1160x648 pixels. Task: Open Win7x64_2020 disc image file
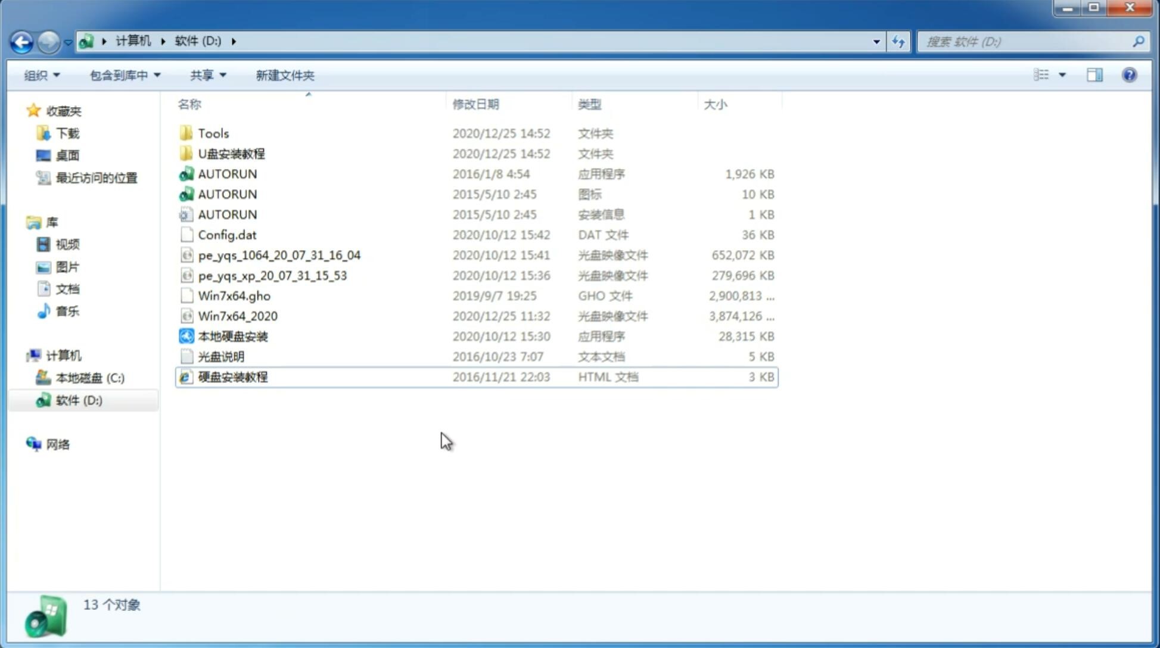238,316
